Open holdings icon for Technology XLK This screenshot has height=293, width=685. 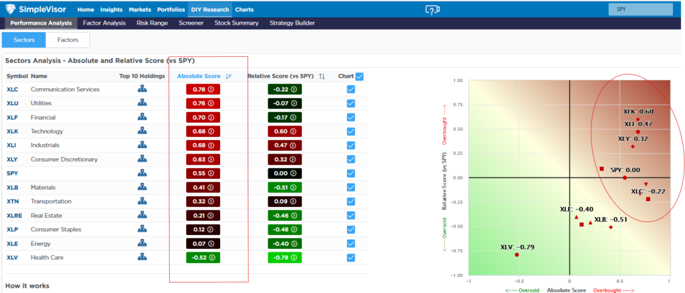[142, 131]
